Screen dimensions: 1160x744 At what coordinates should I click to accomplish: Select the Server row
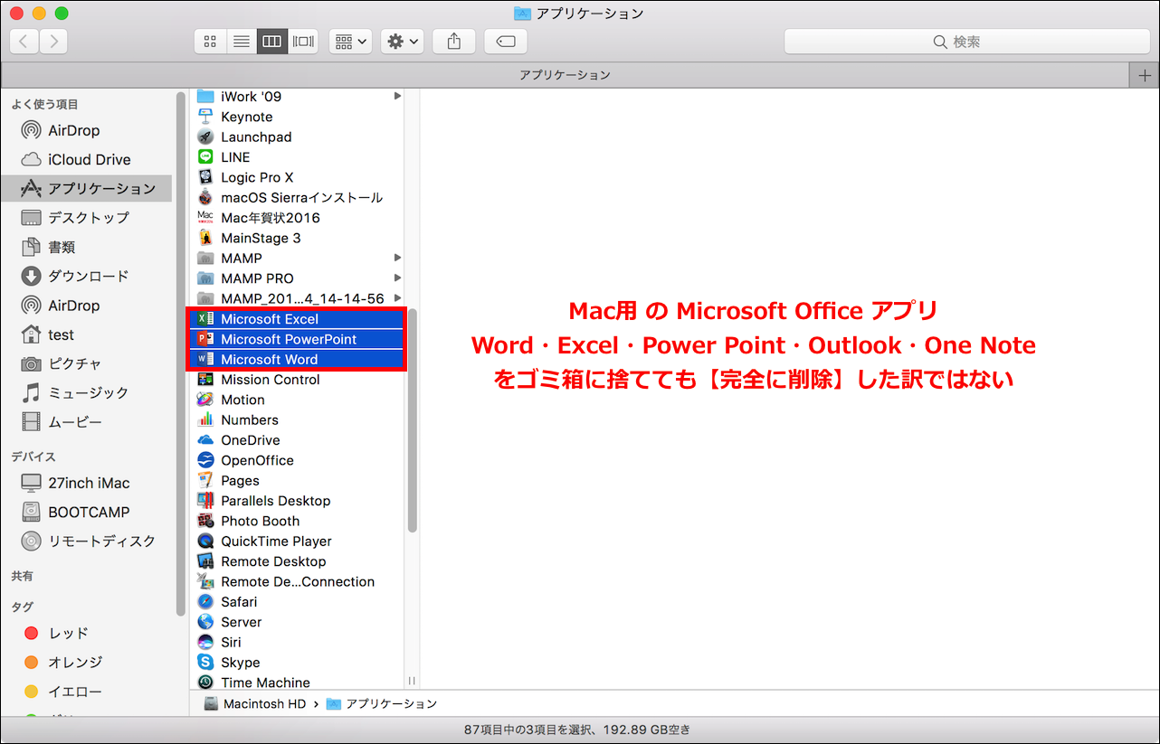[297, 622]
